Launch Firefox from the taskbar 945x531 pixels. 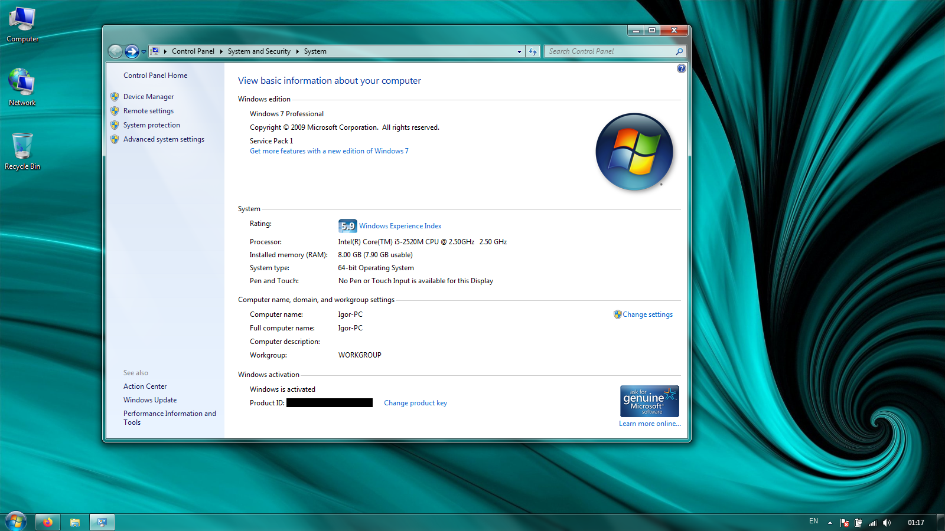(48, 522)
